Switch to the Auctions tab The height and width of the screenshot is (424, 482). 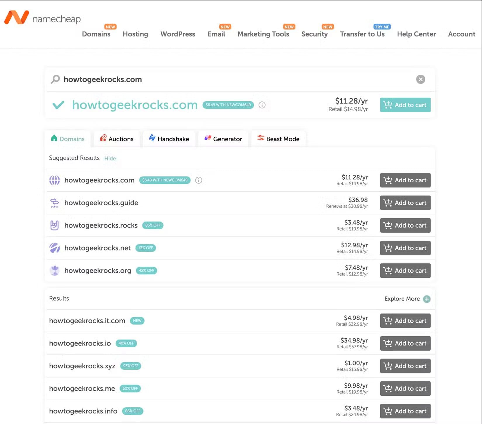(117, 139)
